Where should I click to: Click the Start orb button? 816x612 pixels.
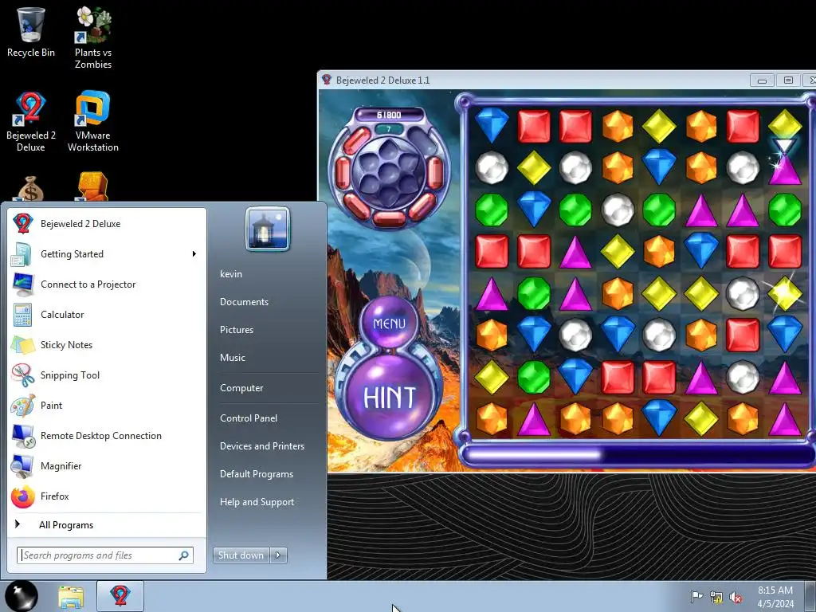(22, 596)
